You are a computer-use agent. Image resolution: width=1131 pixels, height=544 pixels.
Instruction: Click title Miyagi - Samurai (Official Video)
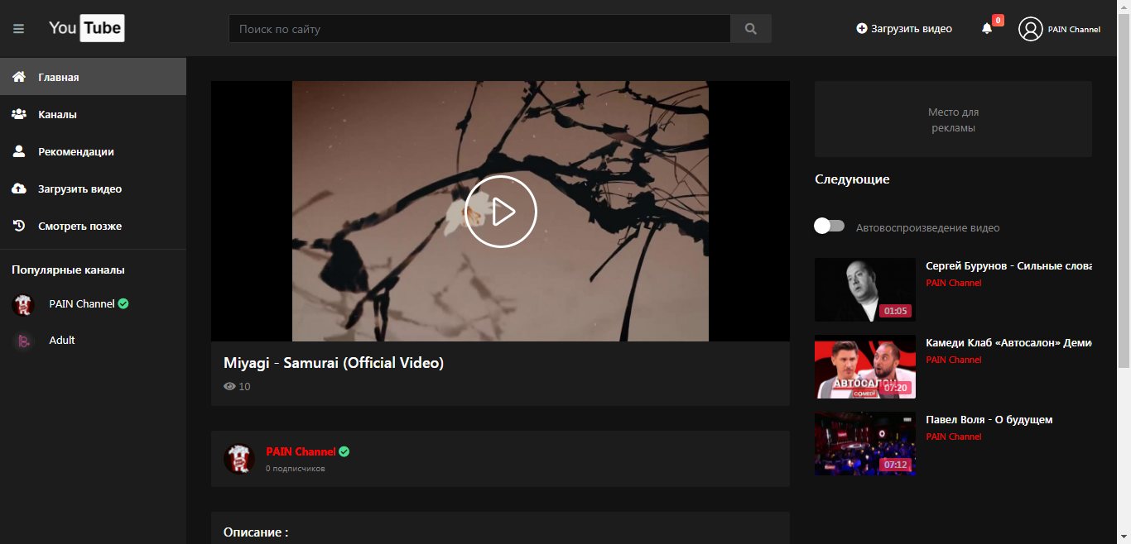(334, 363)
